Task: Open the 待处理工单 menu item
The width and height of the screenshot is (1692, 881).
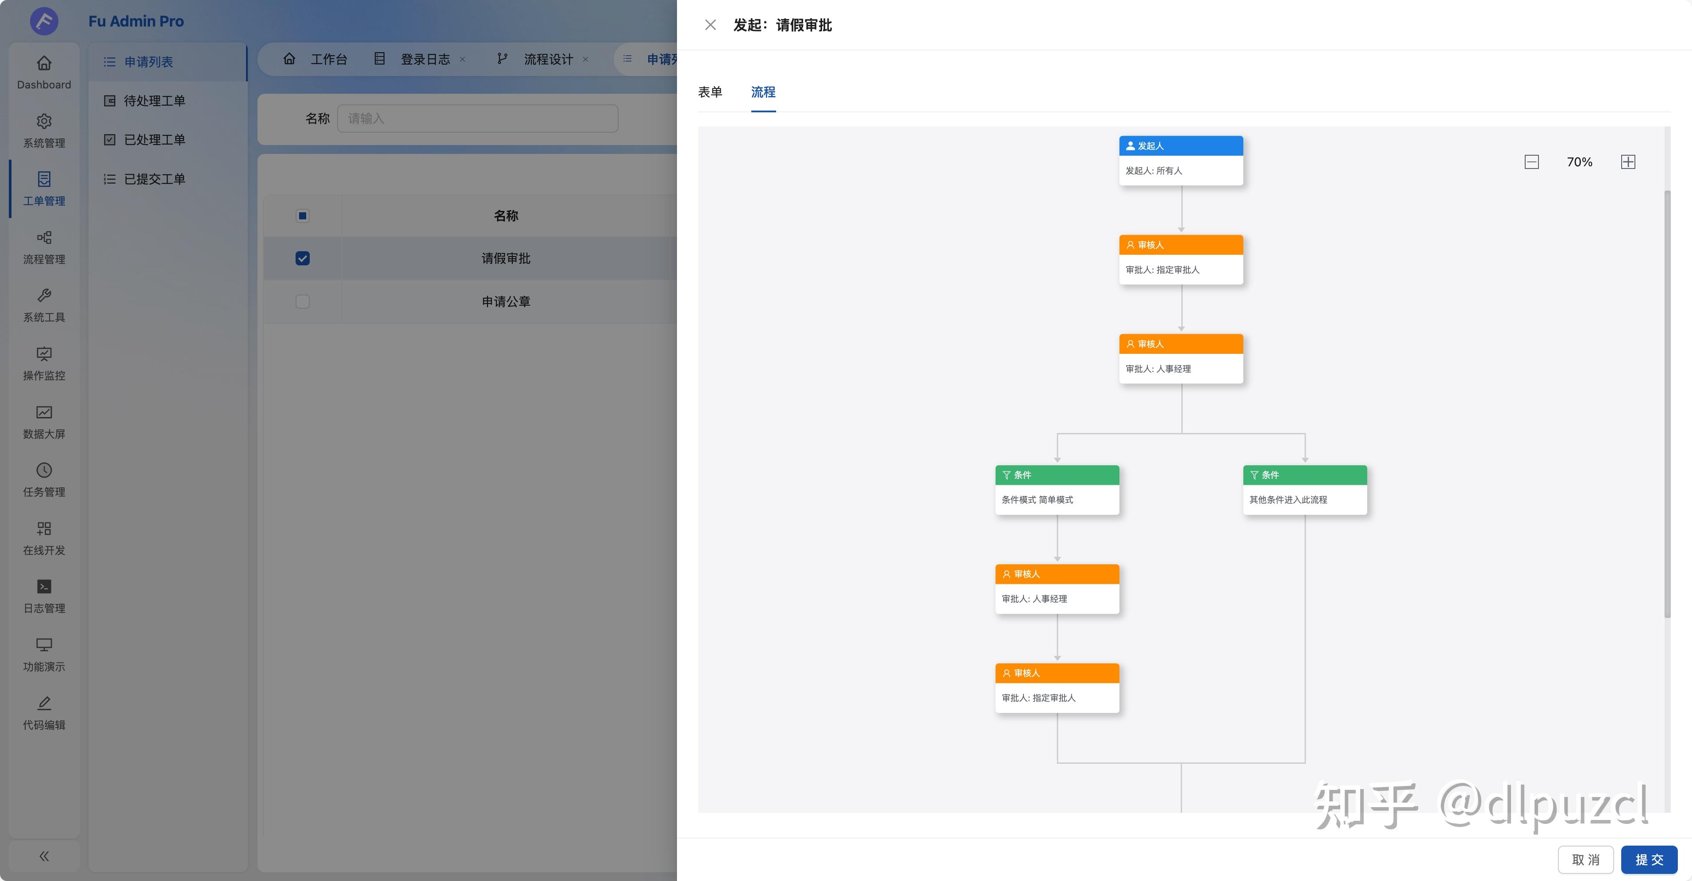Action: 154,100
